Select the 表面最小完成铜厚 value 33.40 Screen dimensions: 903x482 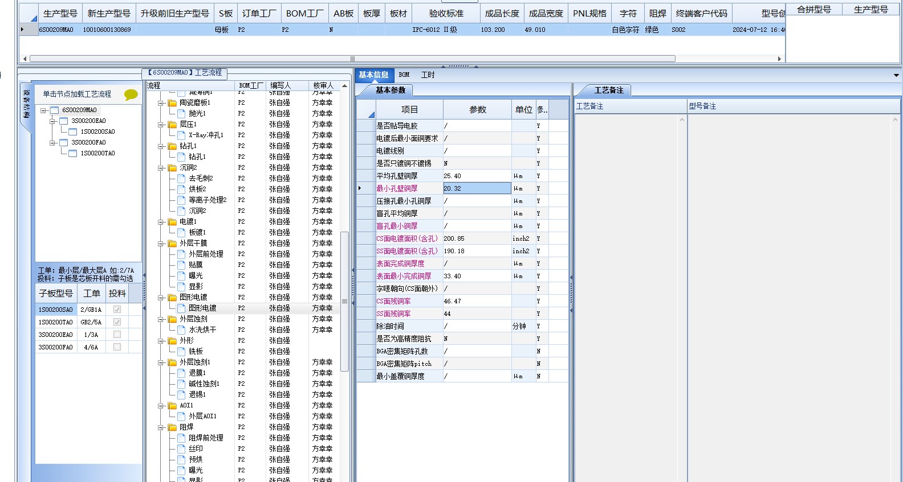(477, 276)
